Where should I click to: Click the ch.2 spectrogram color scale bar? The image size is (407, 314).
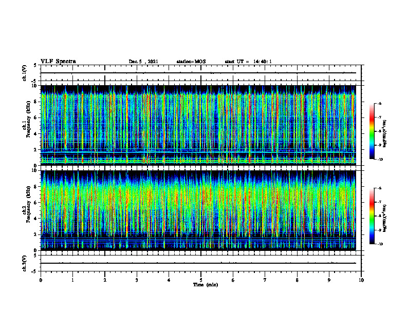[x=372, y=216]
